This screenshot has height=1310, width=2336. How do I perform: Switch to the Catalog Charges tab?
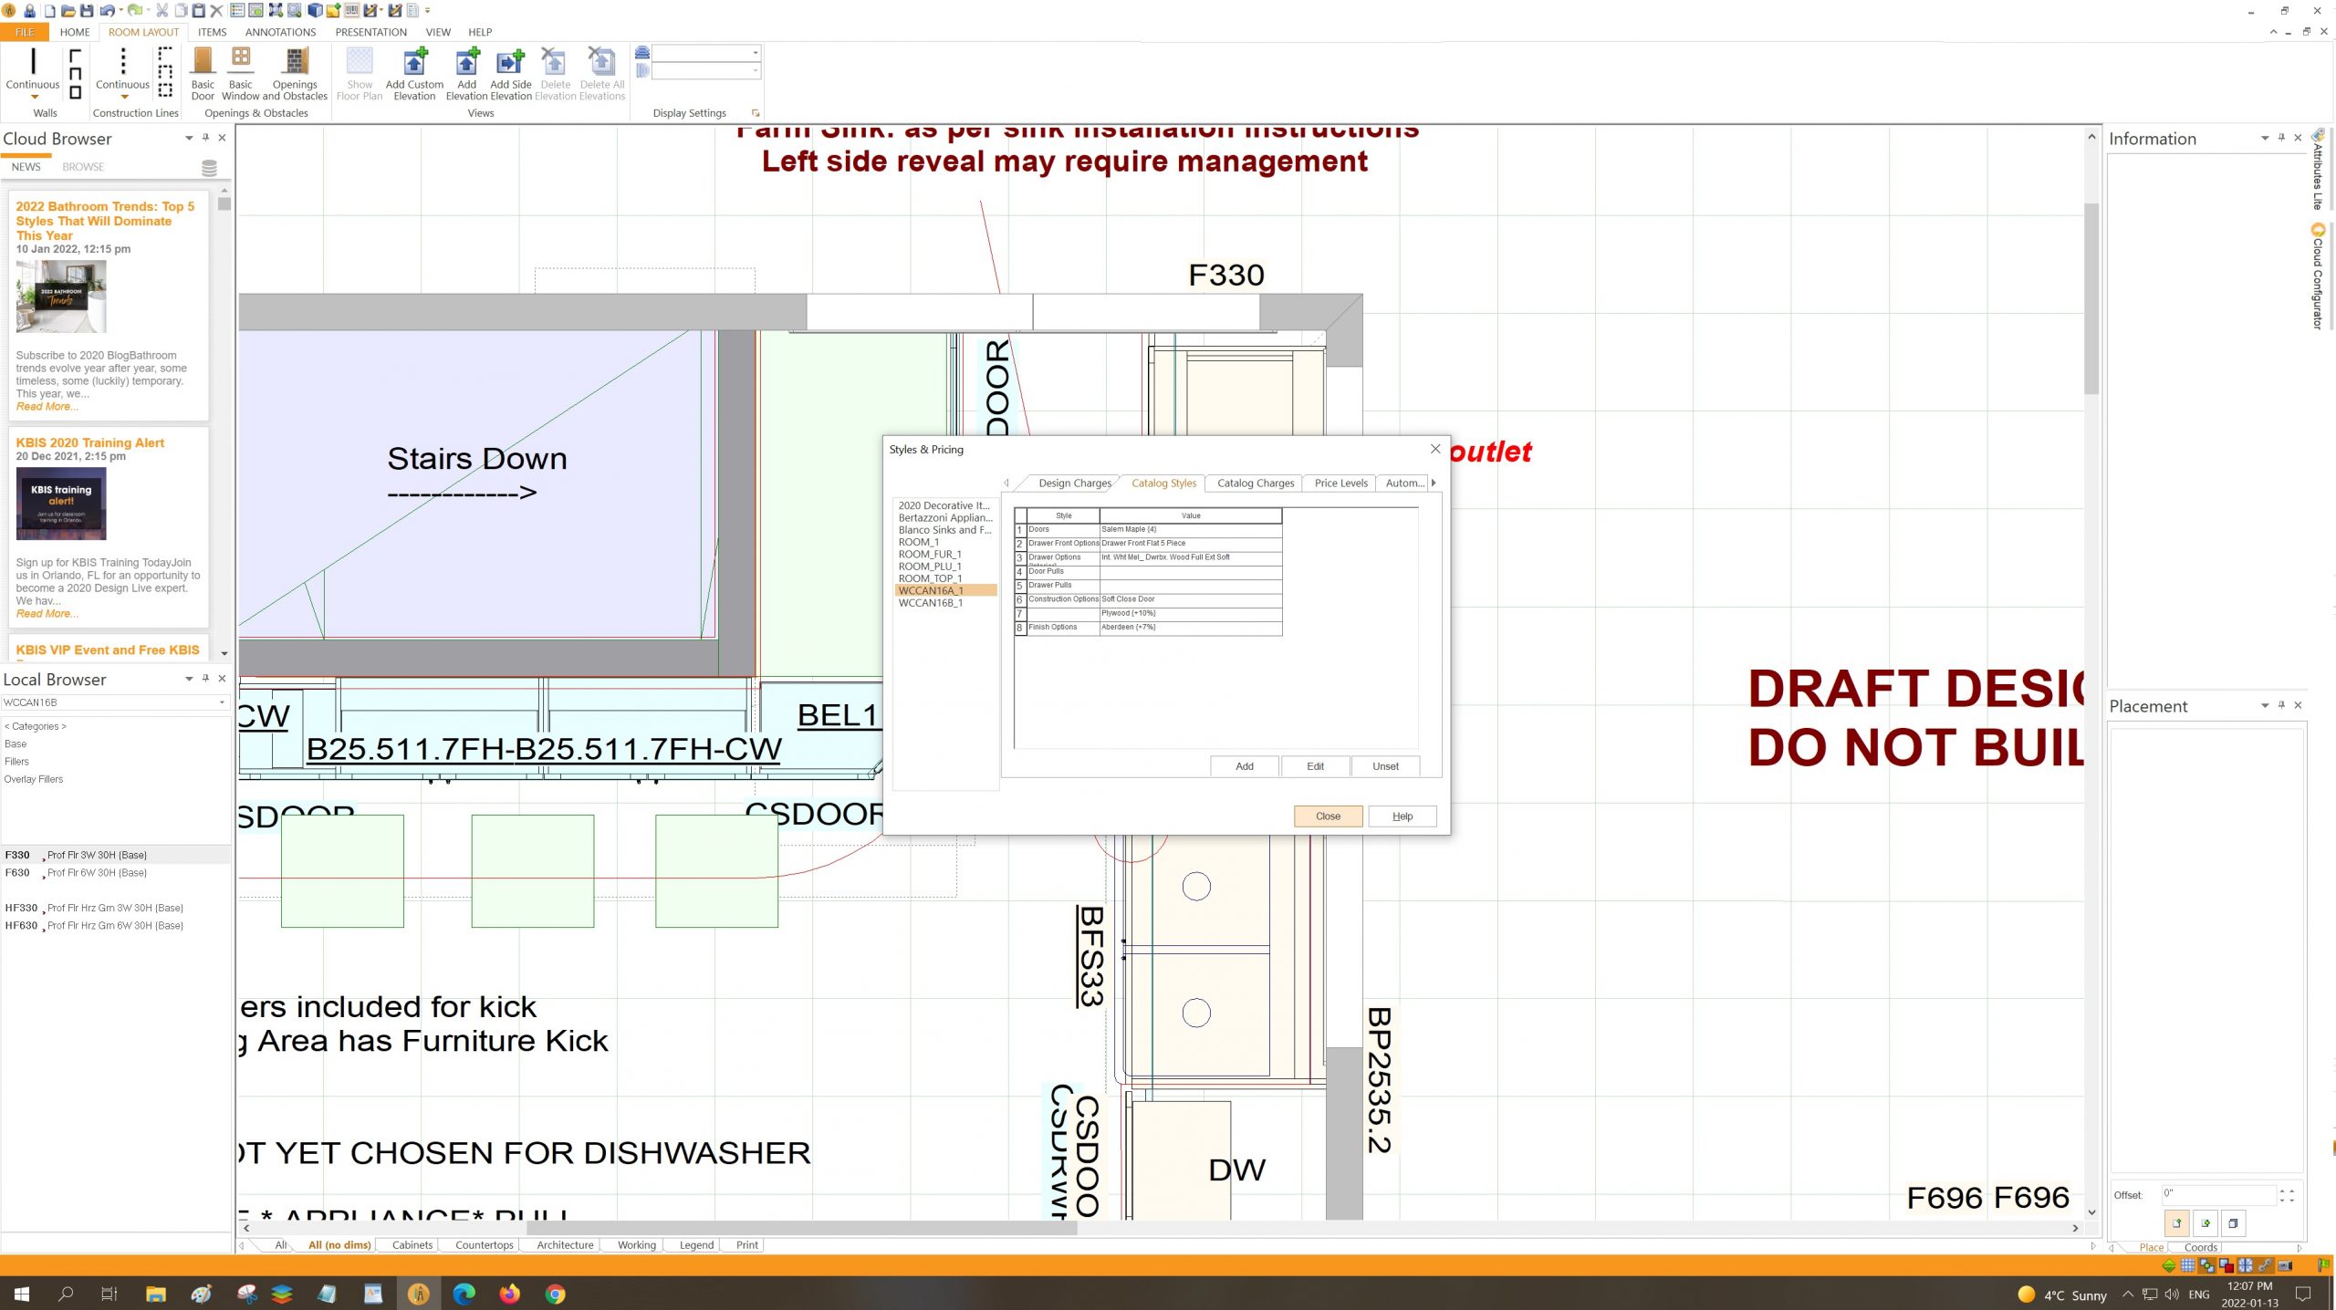tap(1255, 483)
